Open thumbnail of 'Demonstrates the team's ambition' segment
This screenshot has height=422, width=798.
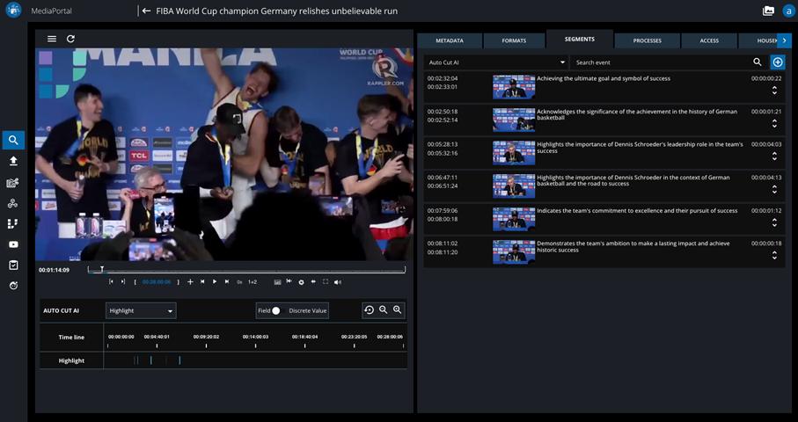point(514,252)
